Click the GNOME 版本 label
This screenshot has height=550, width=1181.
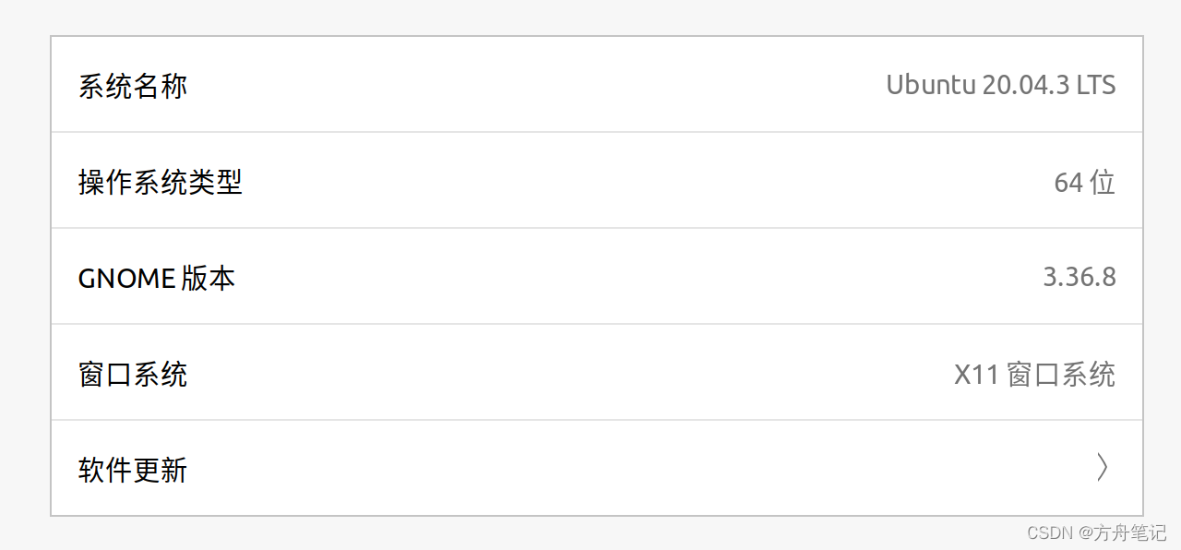tap(156, 279)
